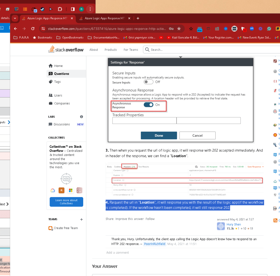Click the black outlined star extension icon

[x=191, y=29]
